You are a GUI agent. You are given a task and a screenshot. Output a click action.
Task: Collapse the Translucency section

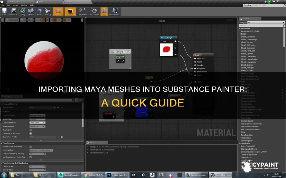(x=2, y=143)
